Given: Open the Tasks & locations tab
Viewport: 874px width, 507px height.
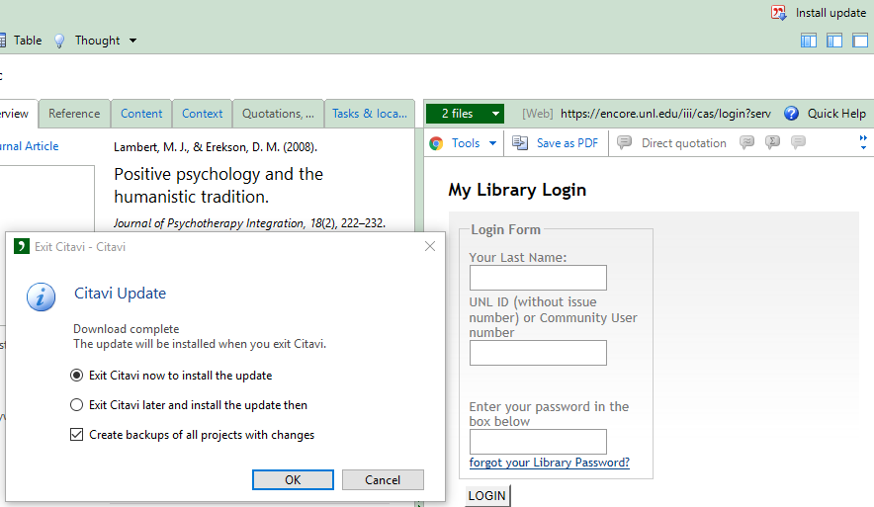Looking at the screenshot, I should (370, 114).
